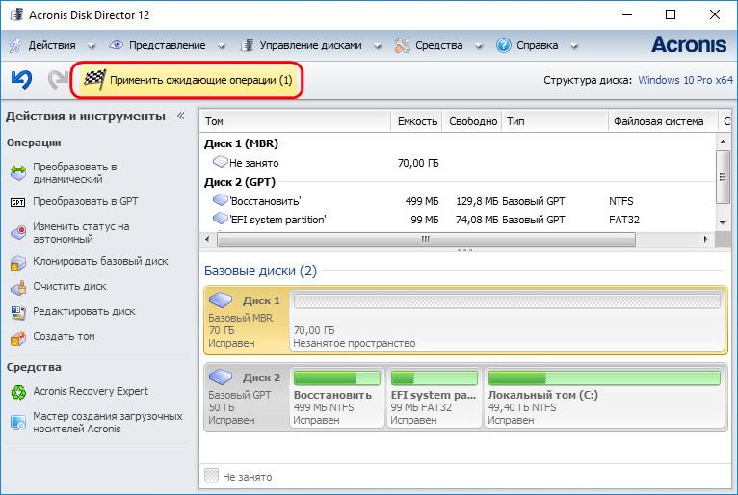Click the Справка question mark icon
This screenshot has width=738, height=495.
pos(503,45)
